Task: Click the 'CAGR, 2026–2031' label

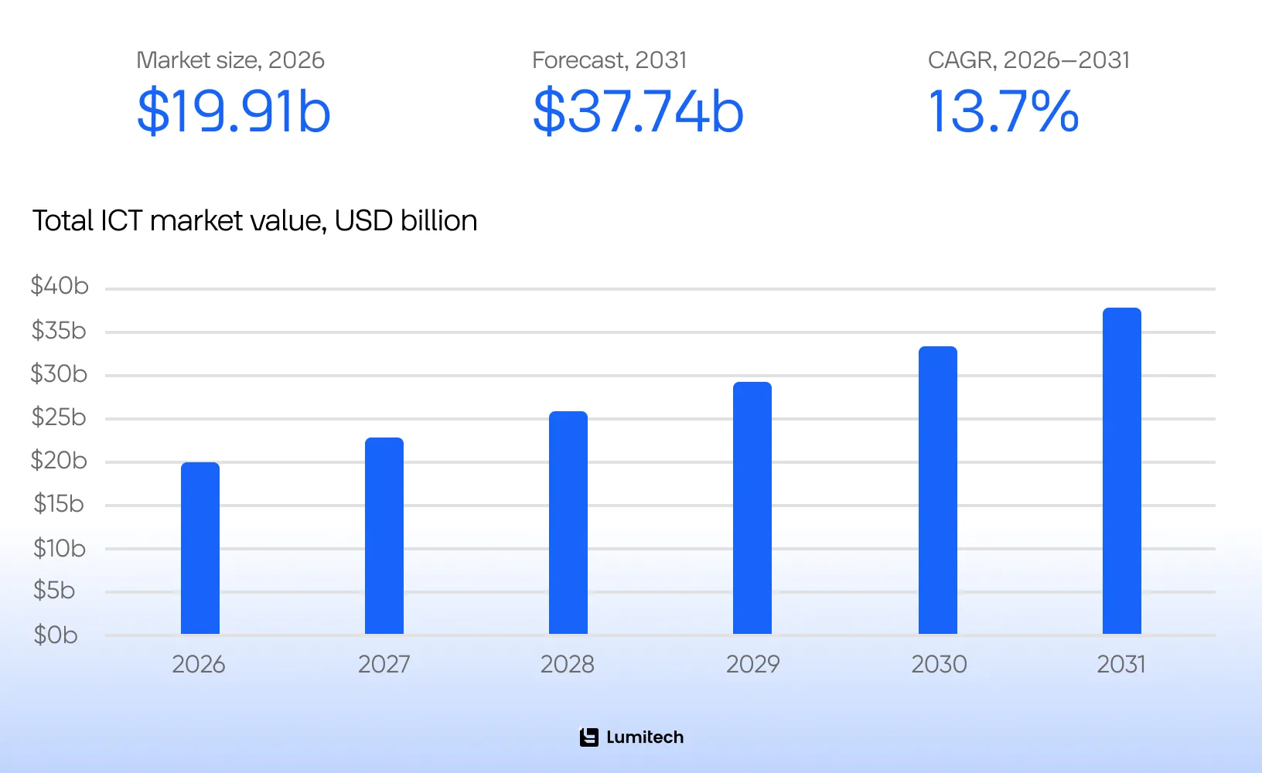Action: tap(1028, 60)
